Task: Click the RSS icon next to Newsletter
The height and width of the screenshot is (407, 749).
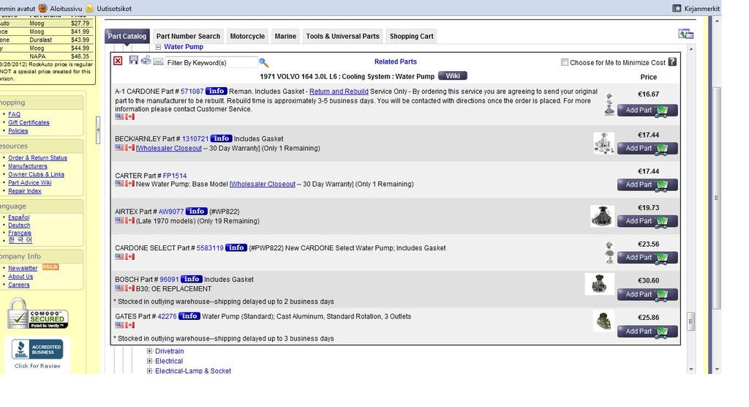Action: pyautogui.click(x=50, y=267)
